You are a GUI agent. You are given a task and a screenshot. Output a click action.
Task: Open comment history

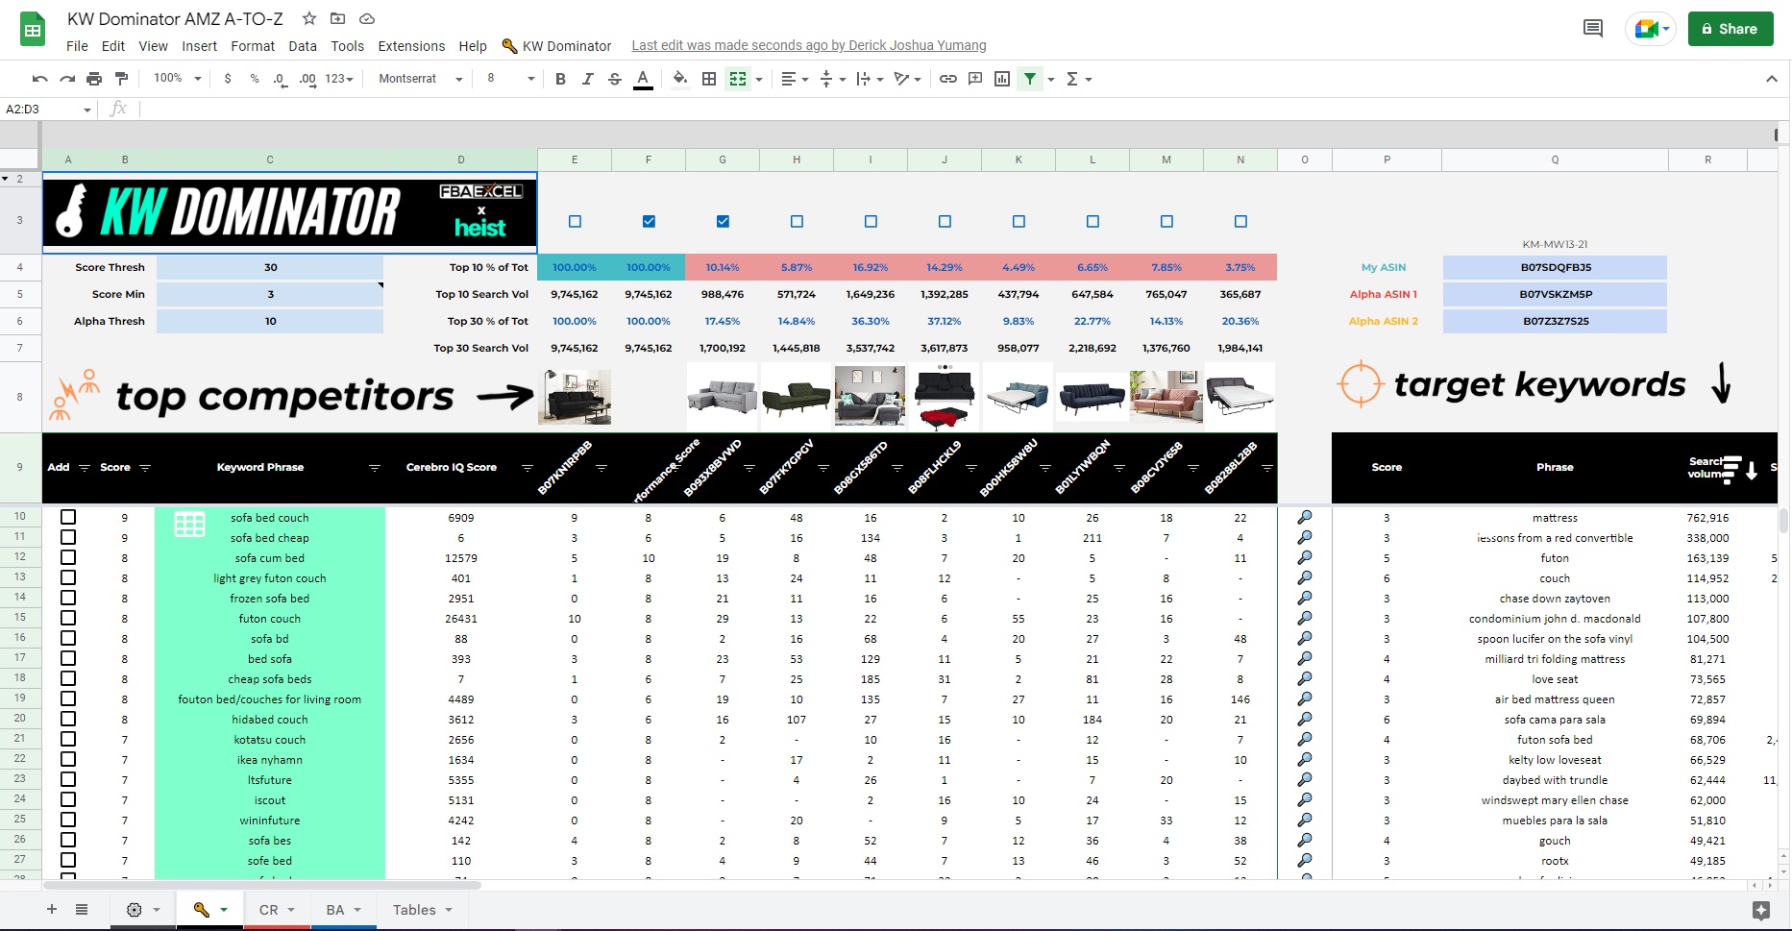pos(1593,29)
